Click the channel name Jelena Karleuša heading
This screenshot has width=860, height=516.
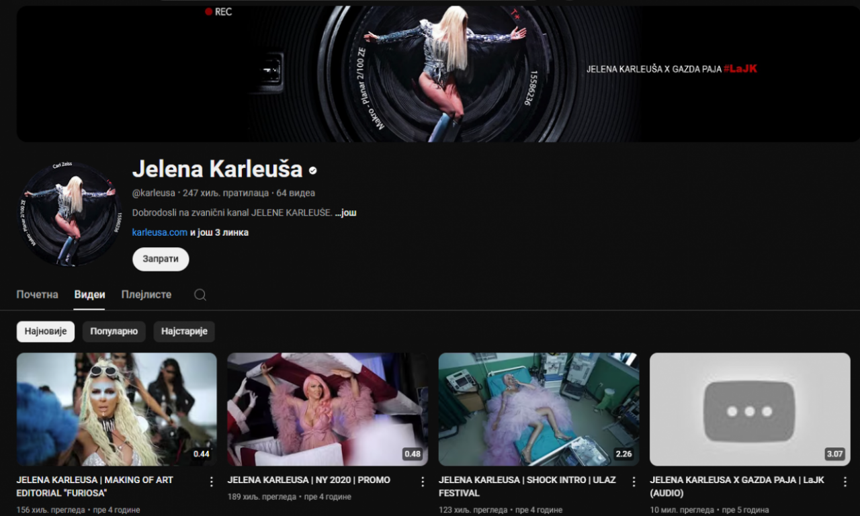[218, 169]
